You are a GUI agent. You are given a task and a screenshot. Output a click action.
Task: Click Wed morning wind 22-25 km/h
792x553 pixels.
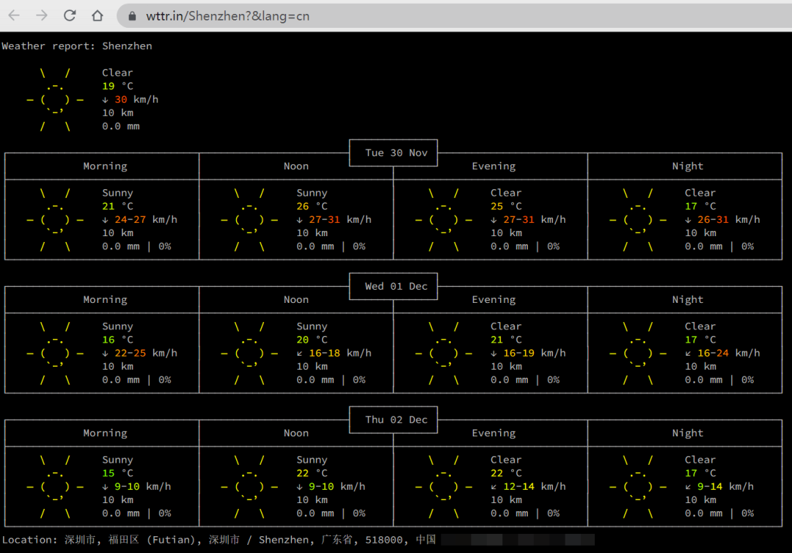(139, 353)
